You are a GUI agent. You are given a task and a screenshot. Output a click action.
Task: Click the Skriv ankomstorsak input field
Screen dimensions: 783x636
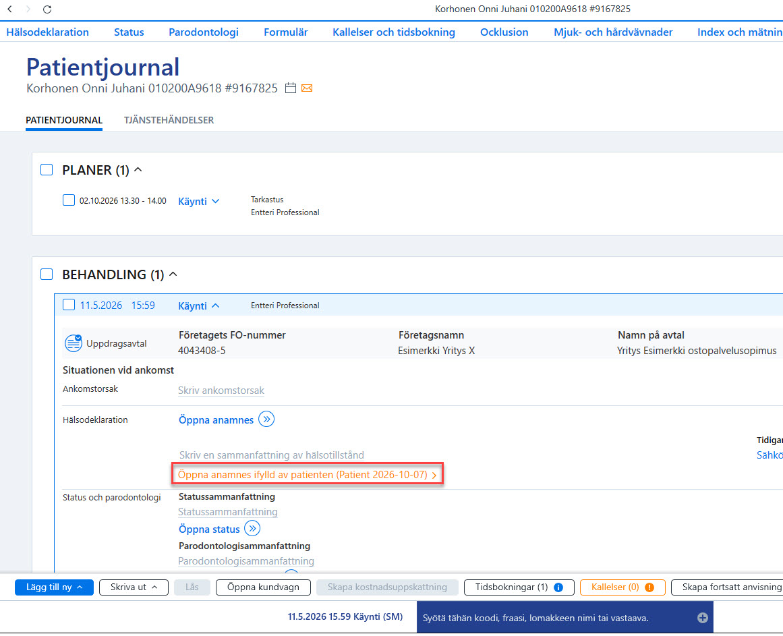point(221,391)
